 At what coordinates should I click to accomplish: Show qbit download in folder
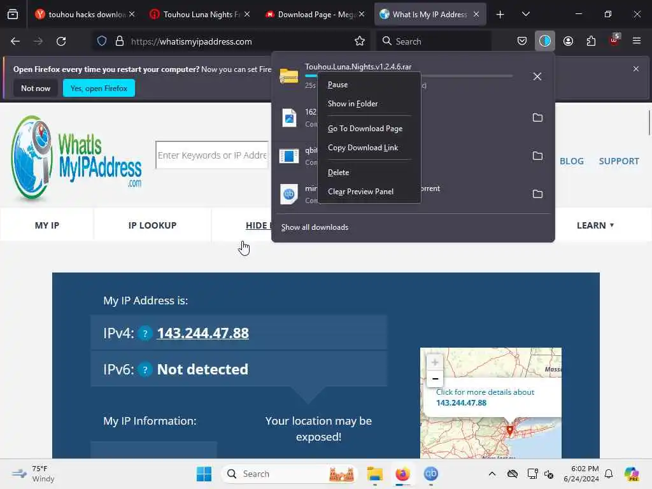pos(537,156)
